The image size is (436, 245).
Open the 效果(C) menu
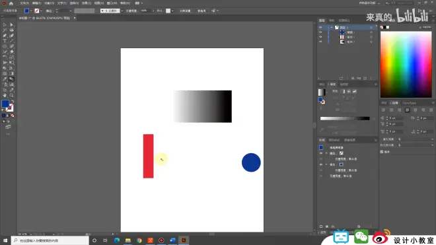tap(87, 3)
